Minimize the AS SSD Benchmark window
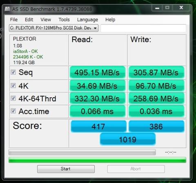The height and width of the screenshot is (183, 196). tap(157, 8)
